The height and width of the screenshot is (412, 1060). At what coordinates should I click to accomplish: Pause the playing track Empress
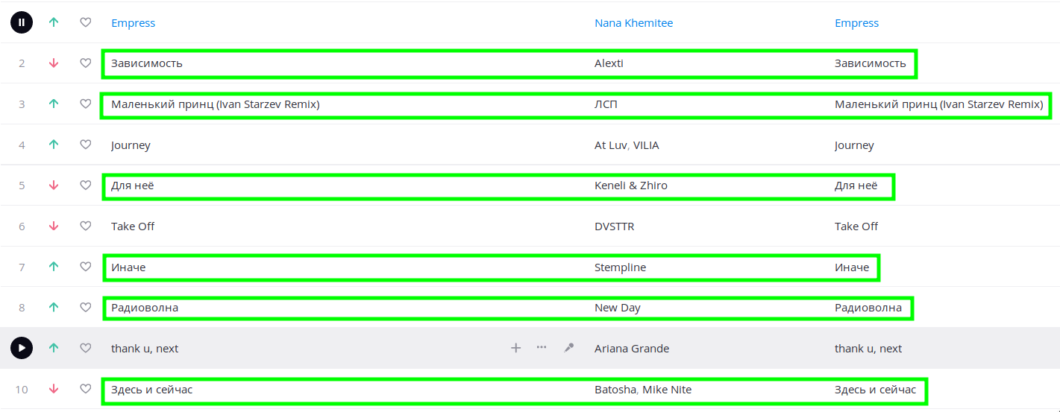click(x=22, y=22)
